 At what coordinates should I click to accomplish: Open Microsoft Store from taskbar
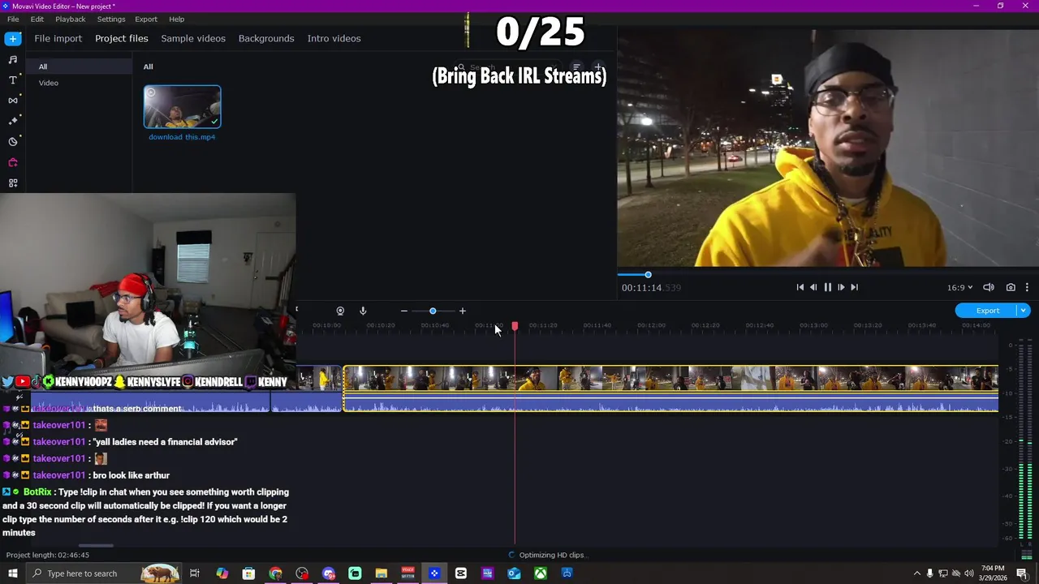248,573
